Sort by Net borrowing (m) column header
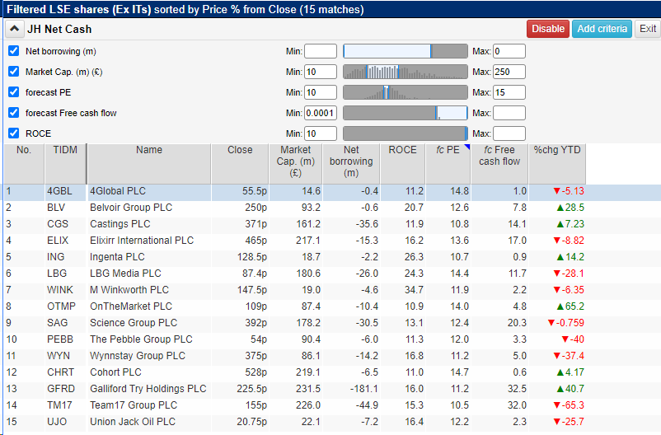The width and height of the screenshot is (661, 435). (x=351, y=164)
